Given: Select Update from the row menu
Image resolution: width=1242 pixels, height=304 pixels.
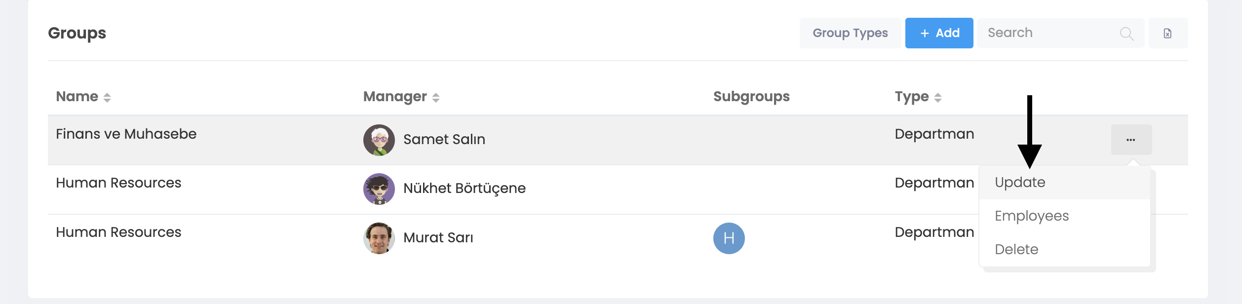Looking at the screenshot, I should [x=1020, y=182].
